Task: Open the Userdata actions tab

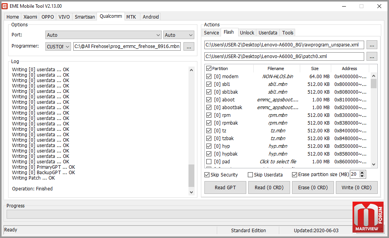Action: 268,33
